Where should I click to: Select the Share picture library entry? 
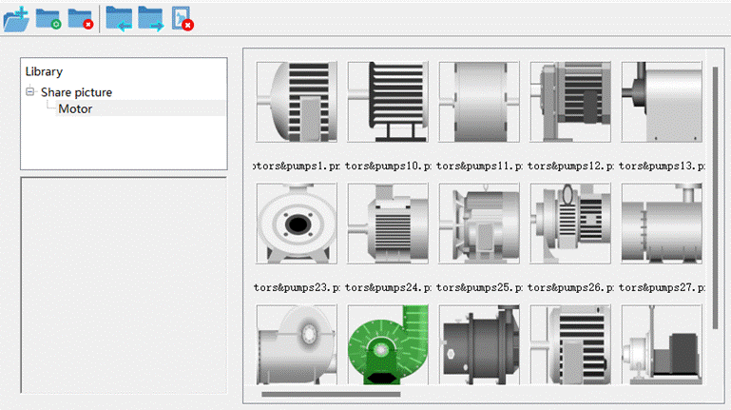pyautogui.click(x=76, y=92)
